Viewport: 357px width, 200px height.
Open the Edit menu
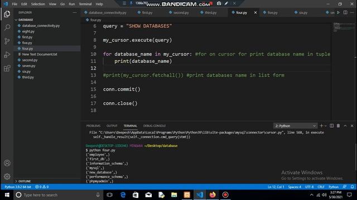tap(24, 4)
